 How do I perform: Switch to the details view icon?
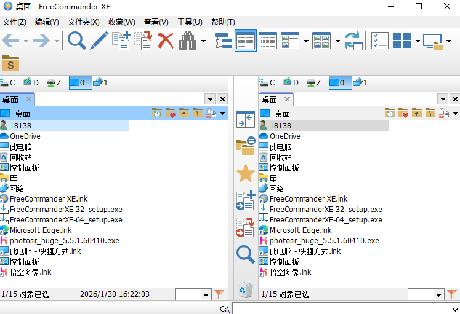(x=267, y=41)
